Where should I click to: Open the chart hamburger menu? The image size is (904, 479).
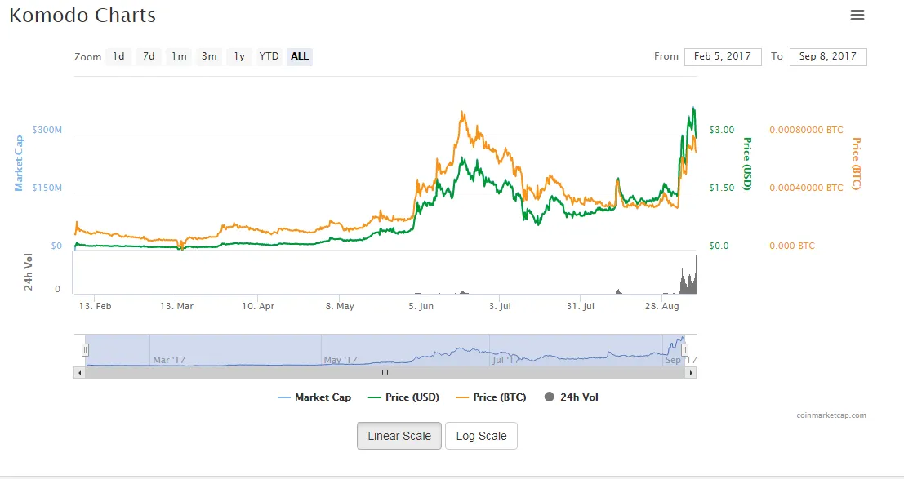point(857,16)
